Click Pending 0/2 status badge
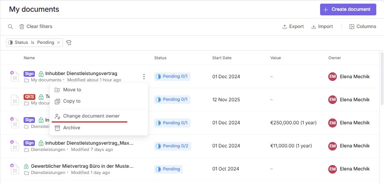384x184 pixels. coord(172,146)
